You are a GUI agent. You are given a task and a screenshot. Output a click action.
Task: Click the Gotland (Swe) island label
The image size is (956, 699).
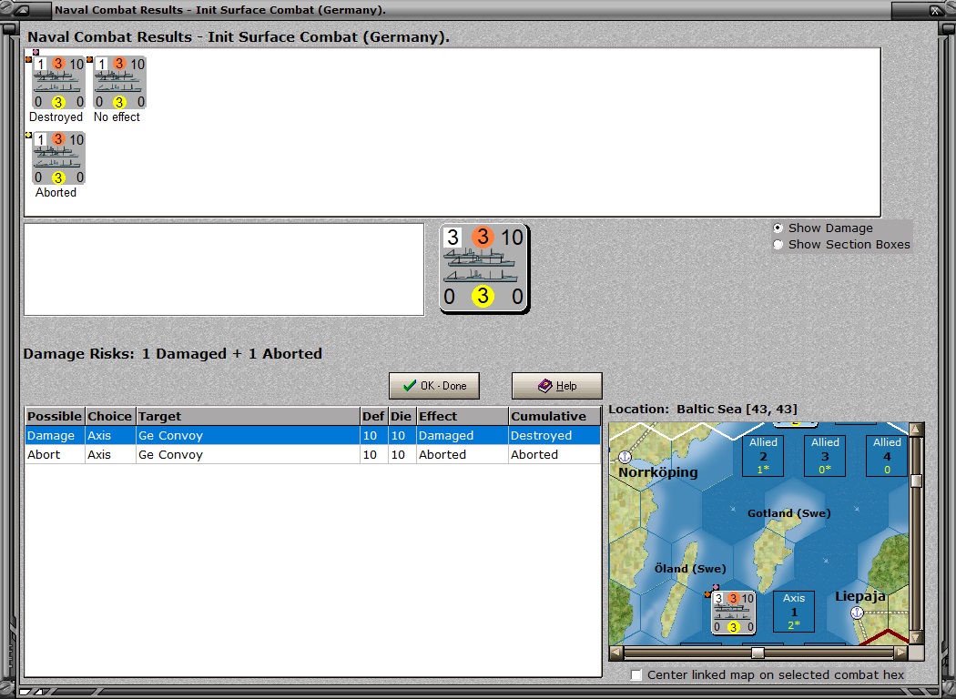pyautogui.click(x=789, y=513)
